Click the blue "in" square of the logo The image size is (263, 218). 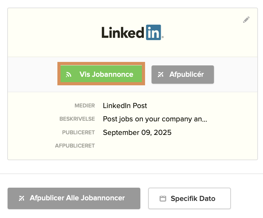click(154, 32)
